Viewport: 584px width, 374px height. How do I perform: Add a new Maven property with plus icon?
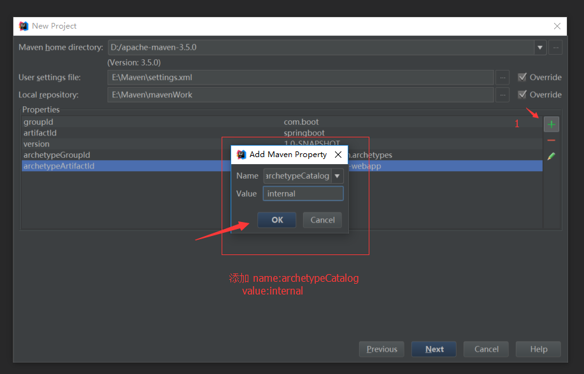coord(552,124)
